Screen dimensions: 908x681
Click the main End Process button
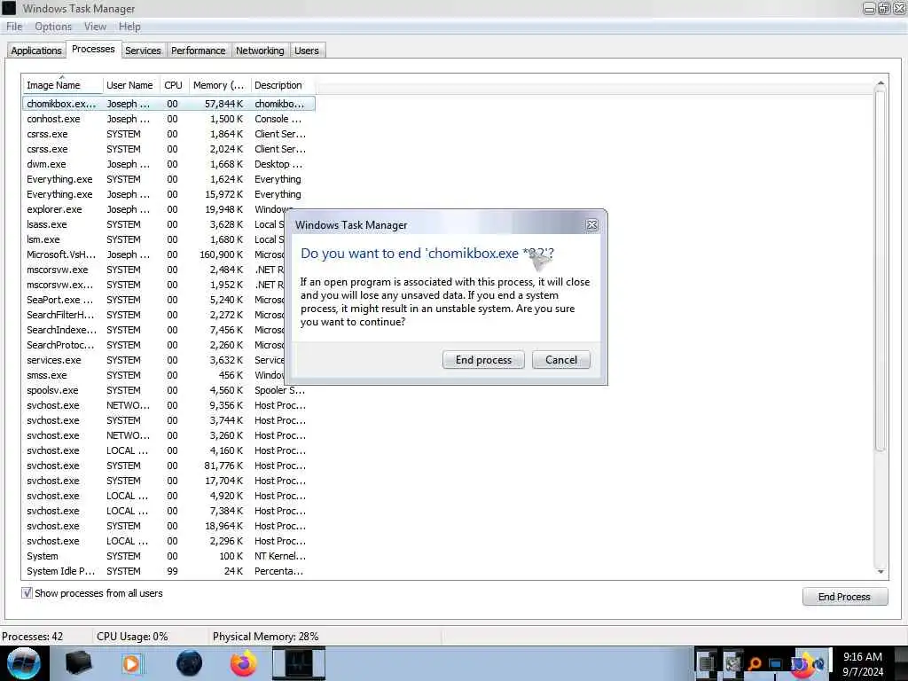[844, 597]
